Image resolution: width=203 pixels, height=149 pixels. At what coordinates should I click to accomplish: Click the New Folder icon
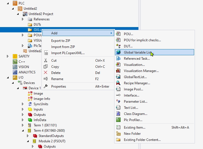[118, 133]
